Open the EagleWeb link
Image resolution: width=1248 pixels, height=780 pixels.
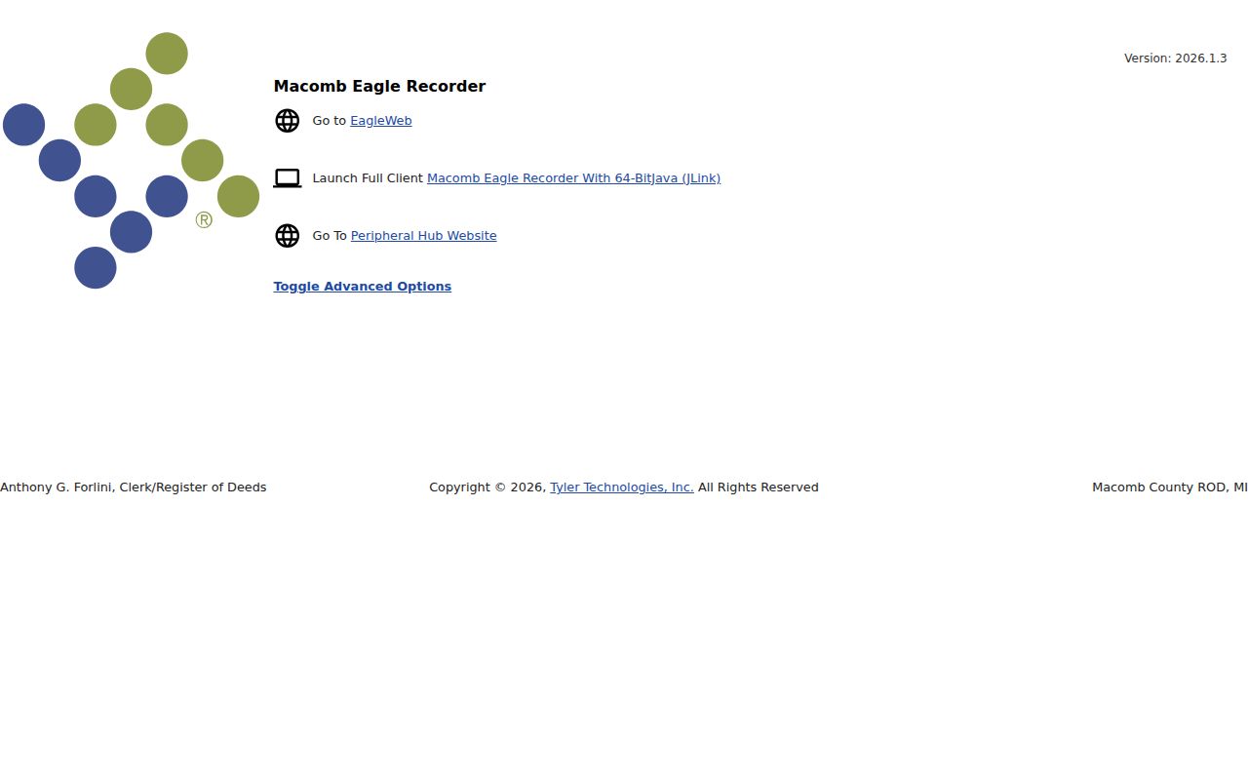coord(381,121)
